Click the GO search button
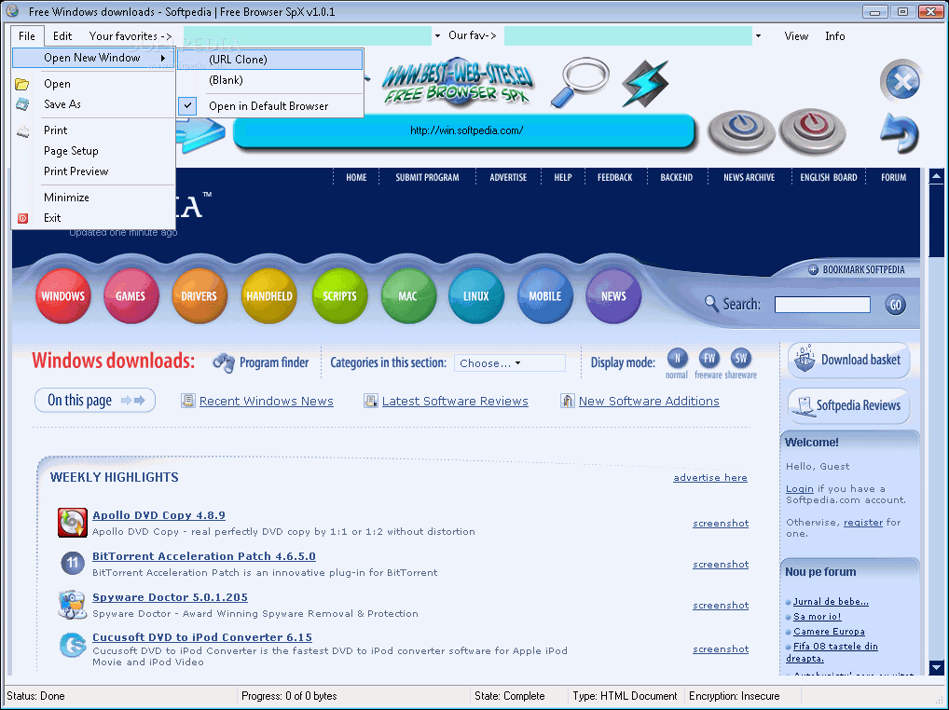The image size is (949, 710). point(895,305)
